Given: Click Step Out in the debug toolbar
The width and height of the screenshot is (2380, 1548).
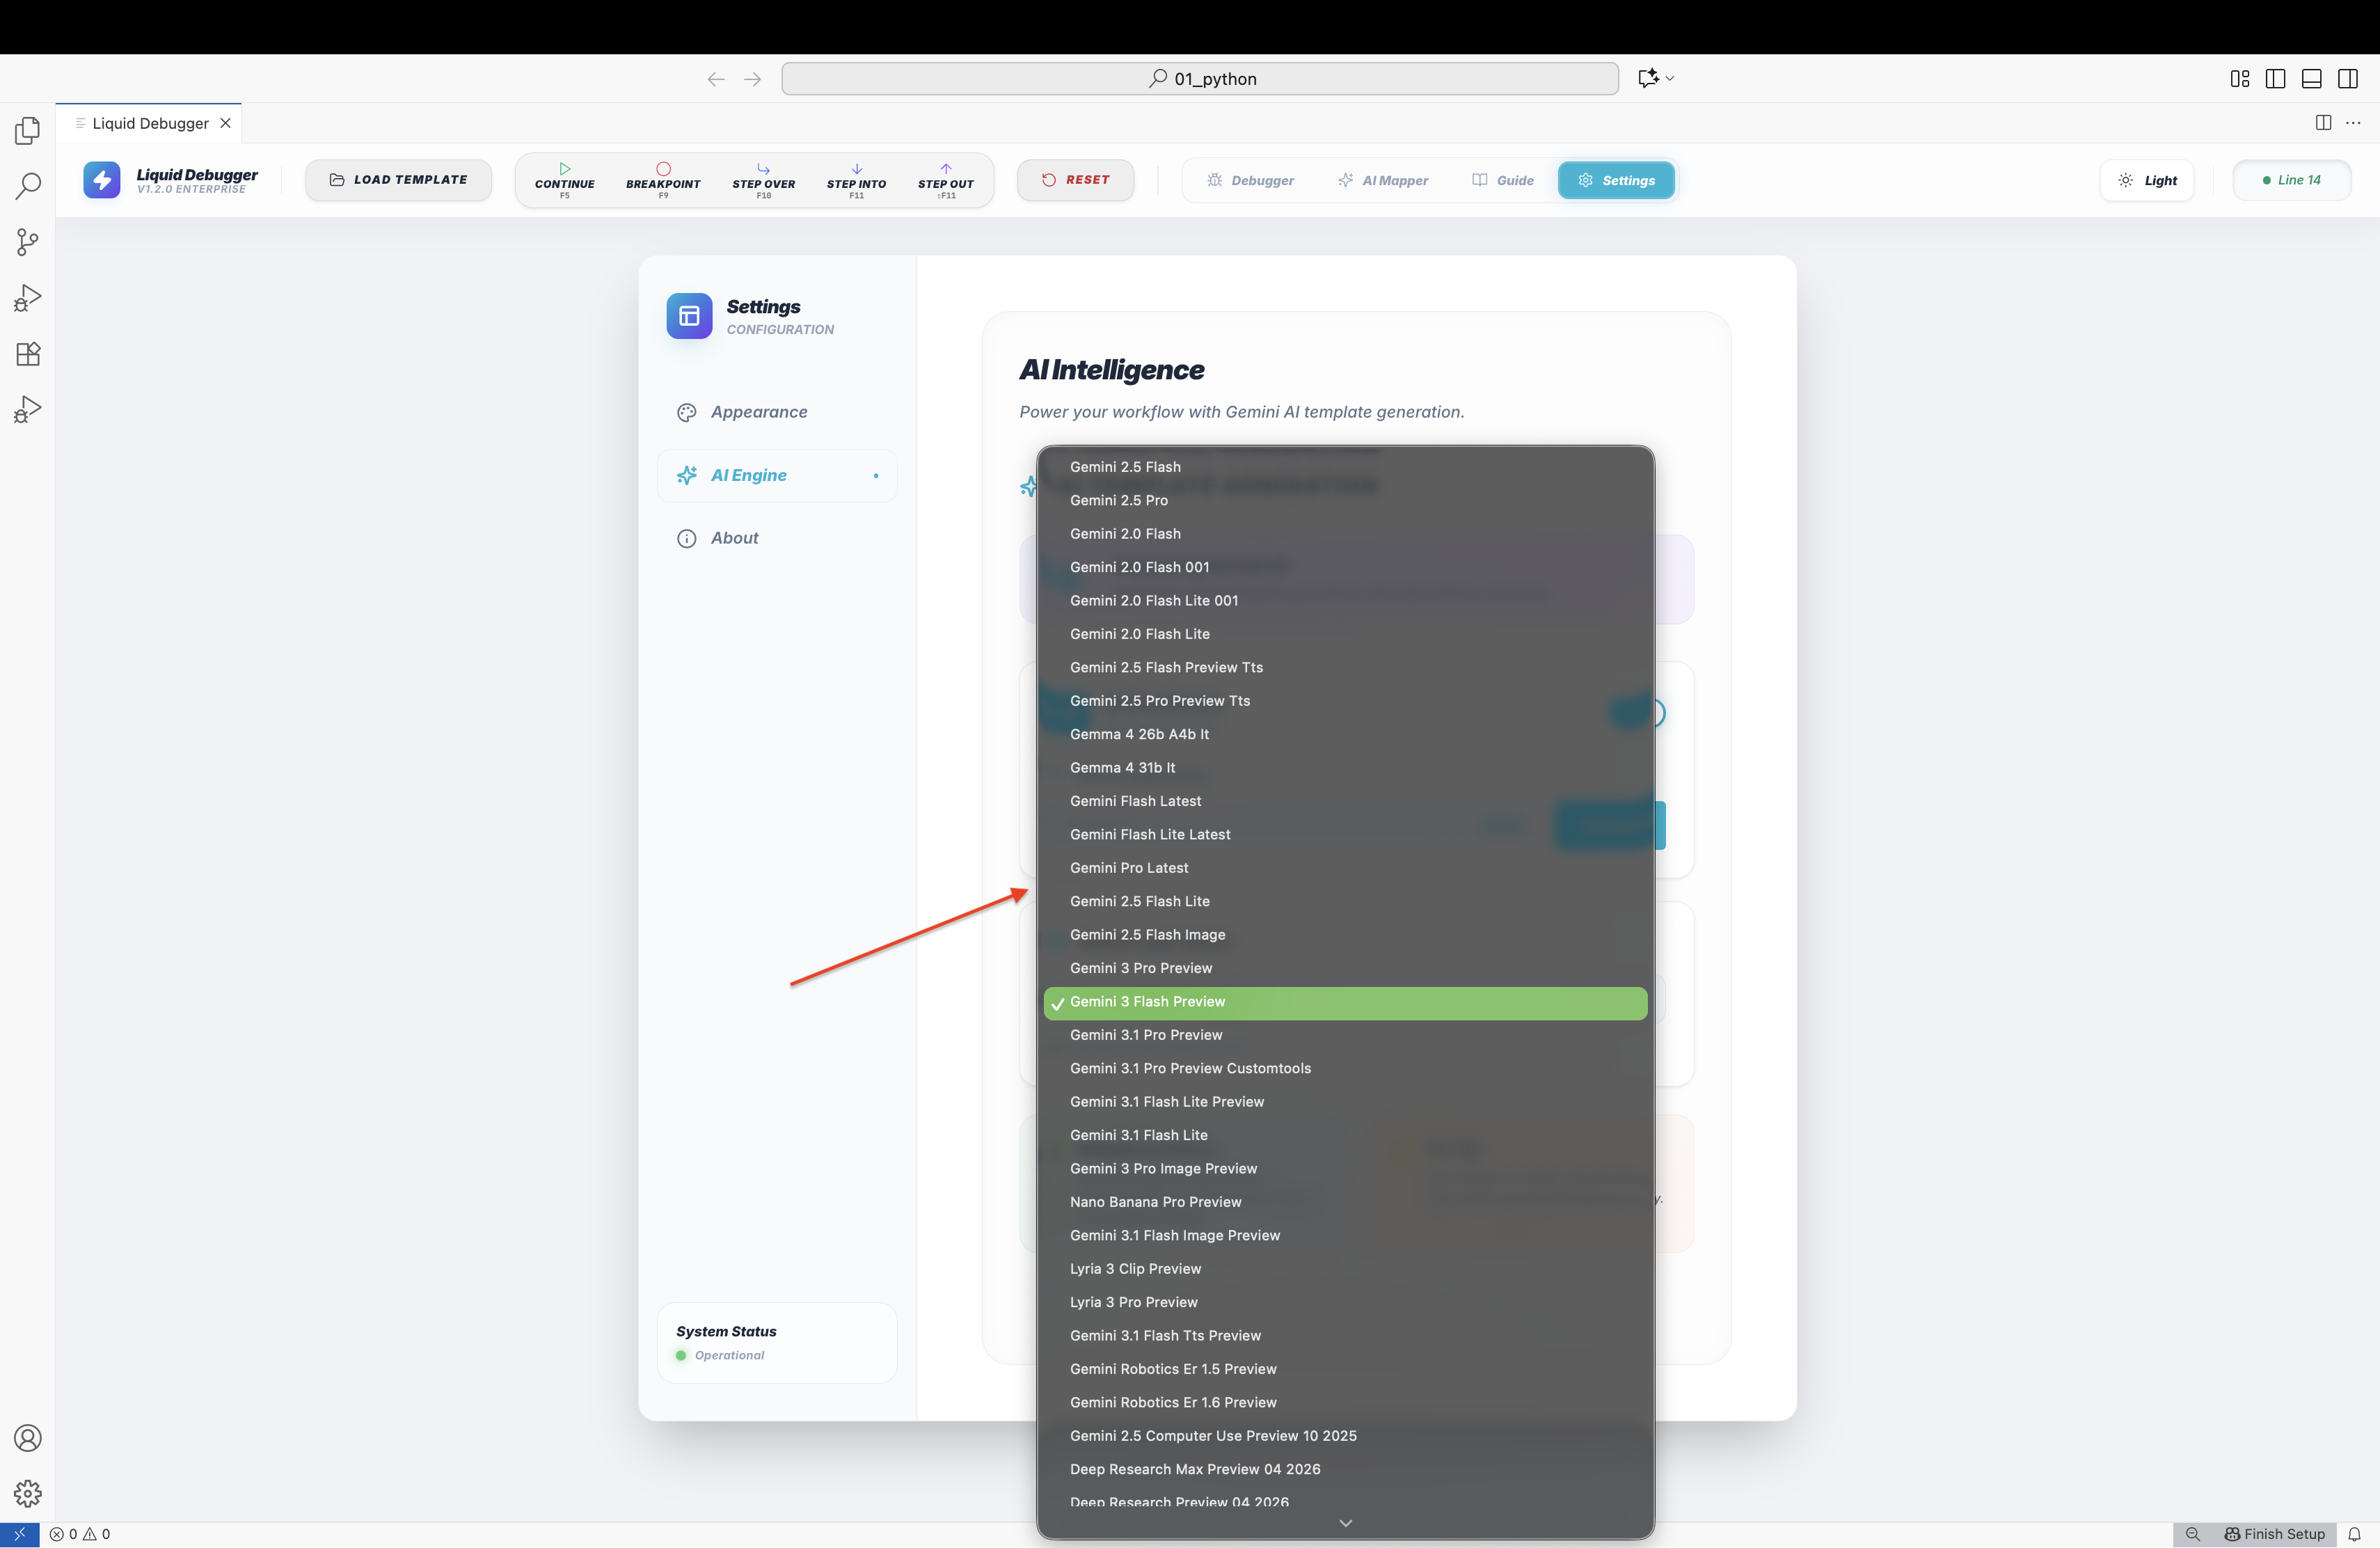Looking at the screenshot, I should pyautogui.click(x=946, y=181).
